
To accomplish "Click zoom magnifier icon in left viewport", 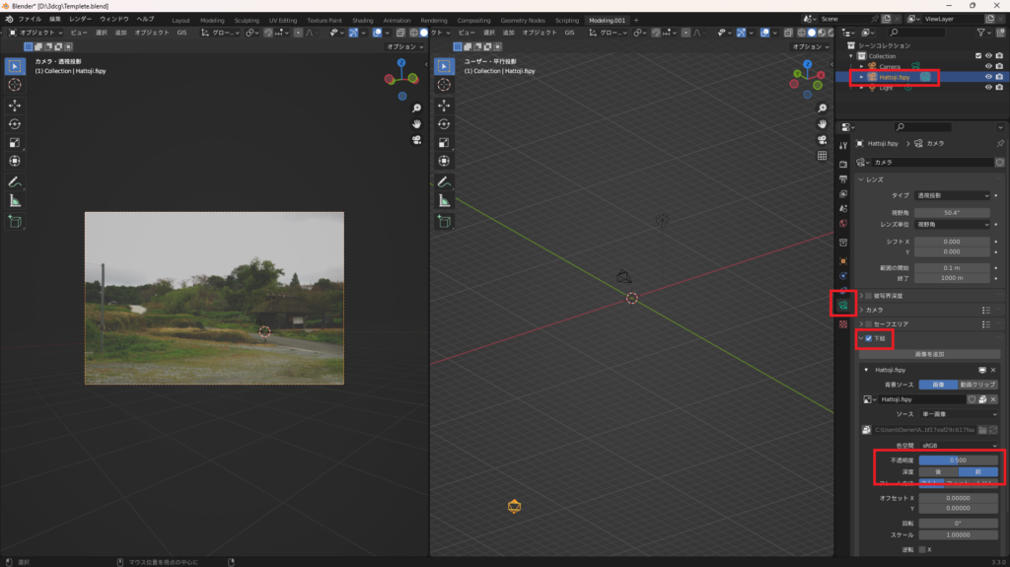I will (417, 107).
